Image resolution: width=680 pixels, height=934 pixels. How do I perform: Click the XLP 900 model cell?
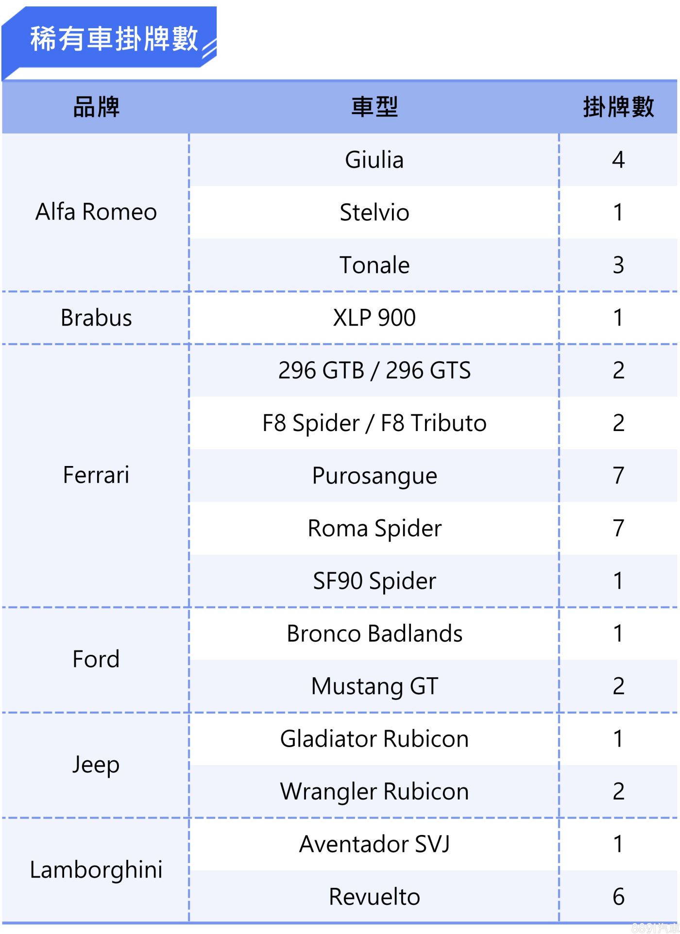tap(374, 318)
